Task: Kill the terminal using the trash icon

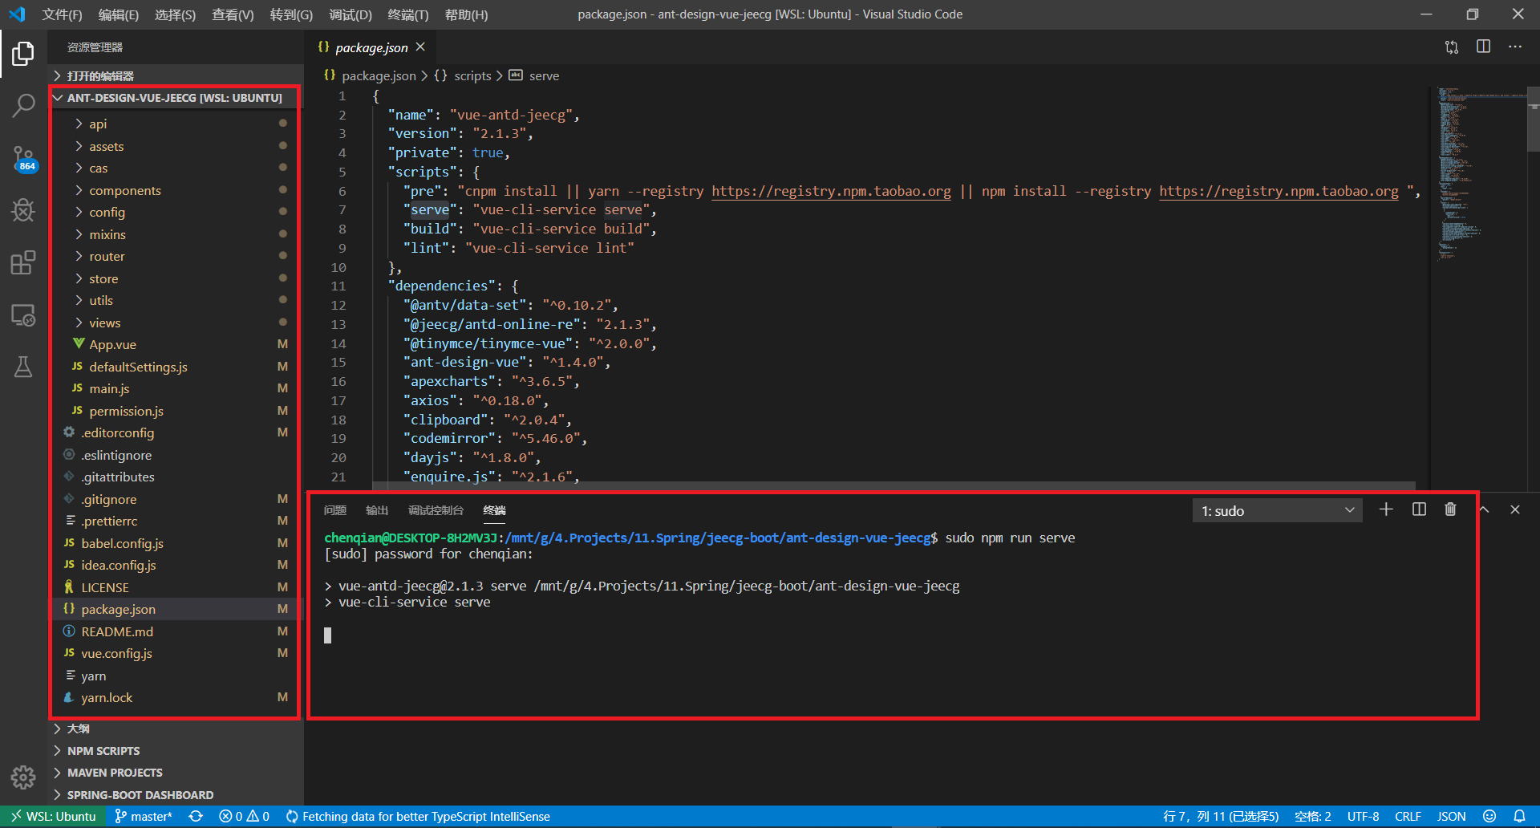Action: click(x=1449, y=509)
